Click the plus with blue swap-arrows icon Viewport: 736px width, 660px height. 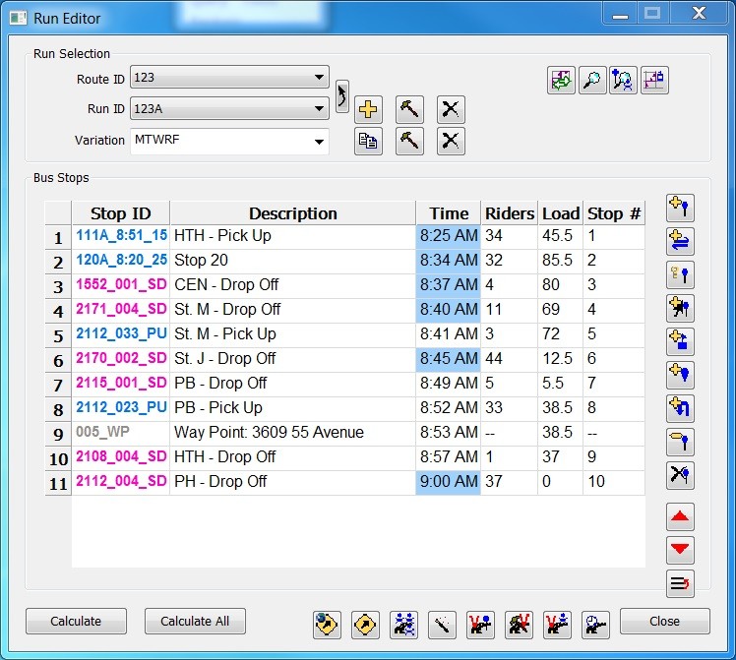tap(680, 241)
